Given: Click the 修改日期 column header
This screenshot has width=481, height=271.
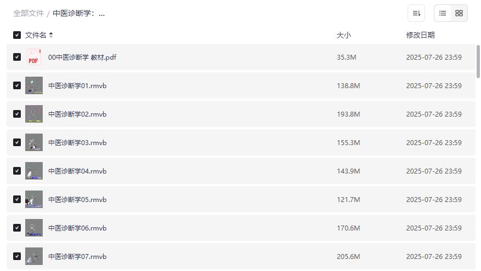Looking at the screenshot, I should [x=420, y=35].
